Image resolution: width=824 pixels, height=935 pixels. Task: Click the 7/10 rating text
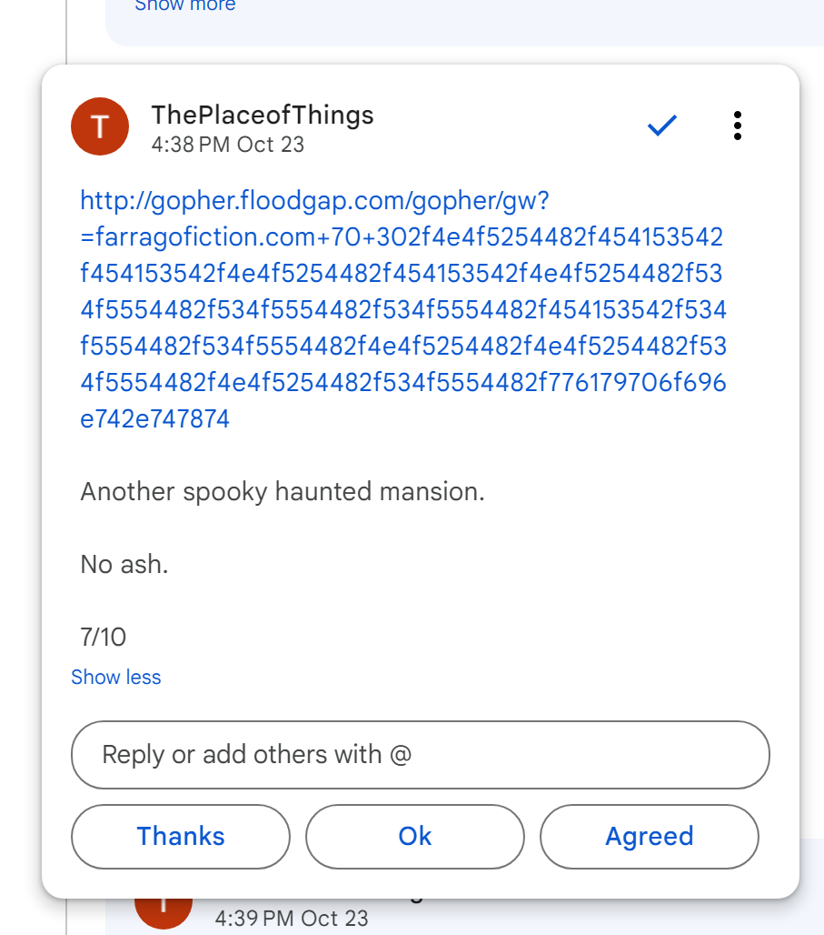(104, 637)
